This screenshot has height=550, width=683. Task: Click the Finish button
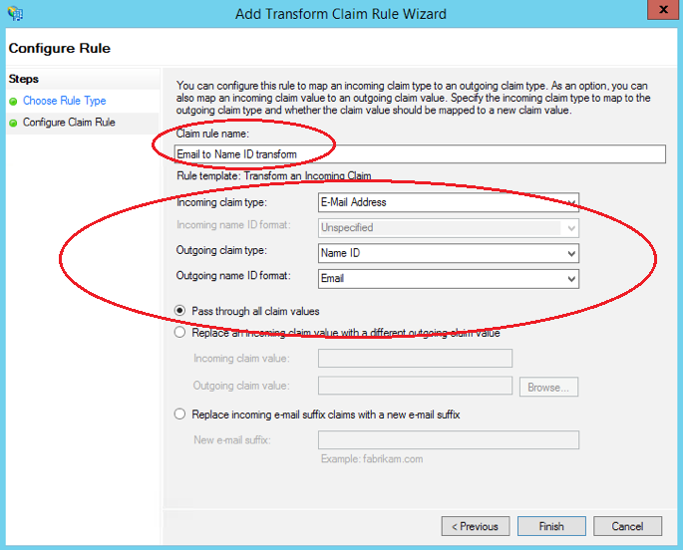[x=551, y=526]
